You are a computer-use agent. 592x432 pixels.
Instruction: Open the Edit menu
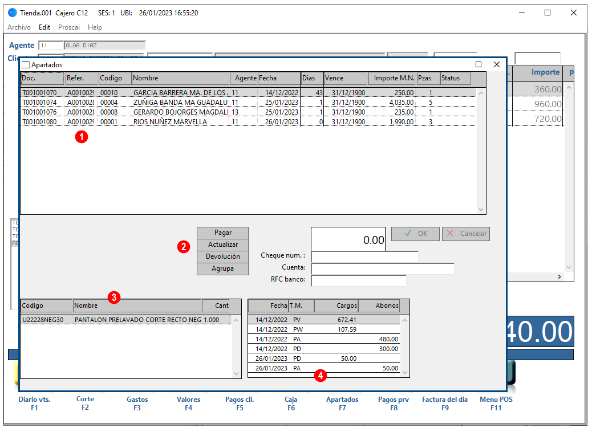(44, 27)
